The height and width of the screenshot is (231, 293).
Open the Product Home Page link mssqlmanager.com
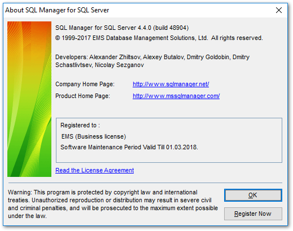[x=176, y=96]
